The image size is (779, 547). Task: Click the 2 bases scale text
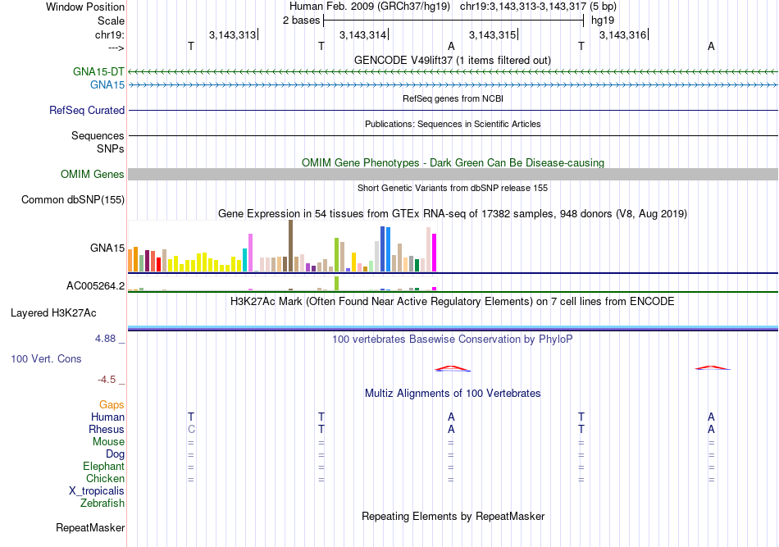pos(302,21)
